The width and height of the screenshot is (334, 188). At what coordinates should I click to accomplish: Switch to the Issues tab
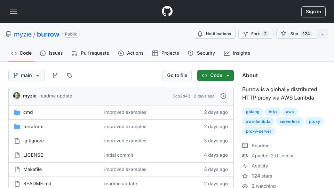[x=51, y=53]
